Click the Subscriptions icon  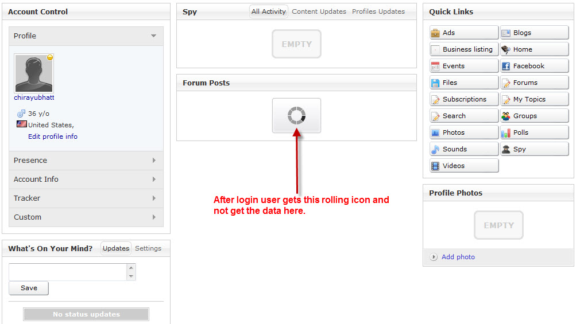(435, 99)
